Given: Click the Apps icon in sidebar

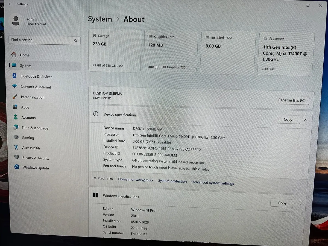Looking at the screenshot, I should tap(16, 107).
